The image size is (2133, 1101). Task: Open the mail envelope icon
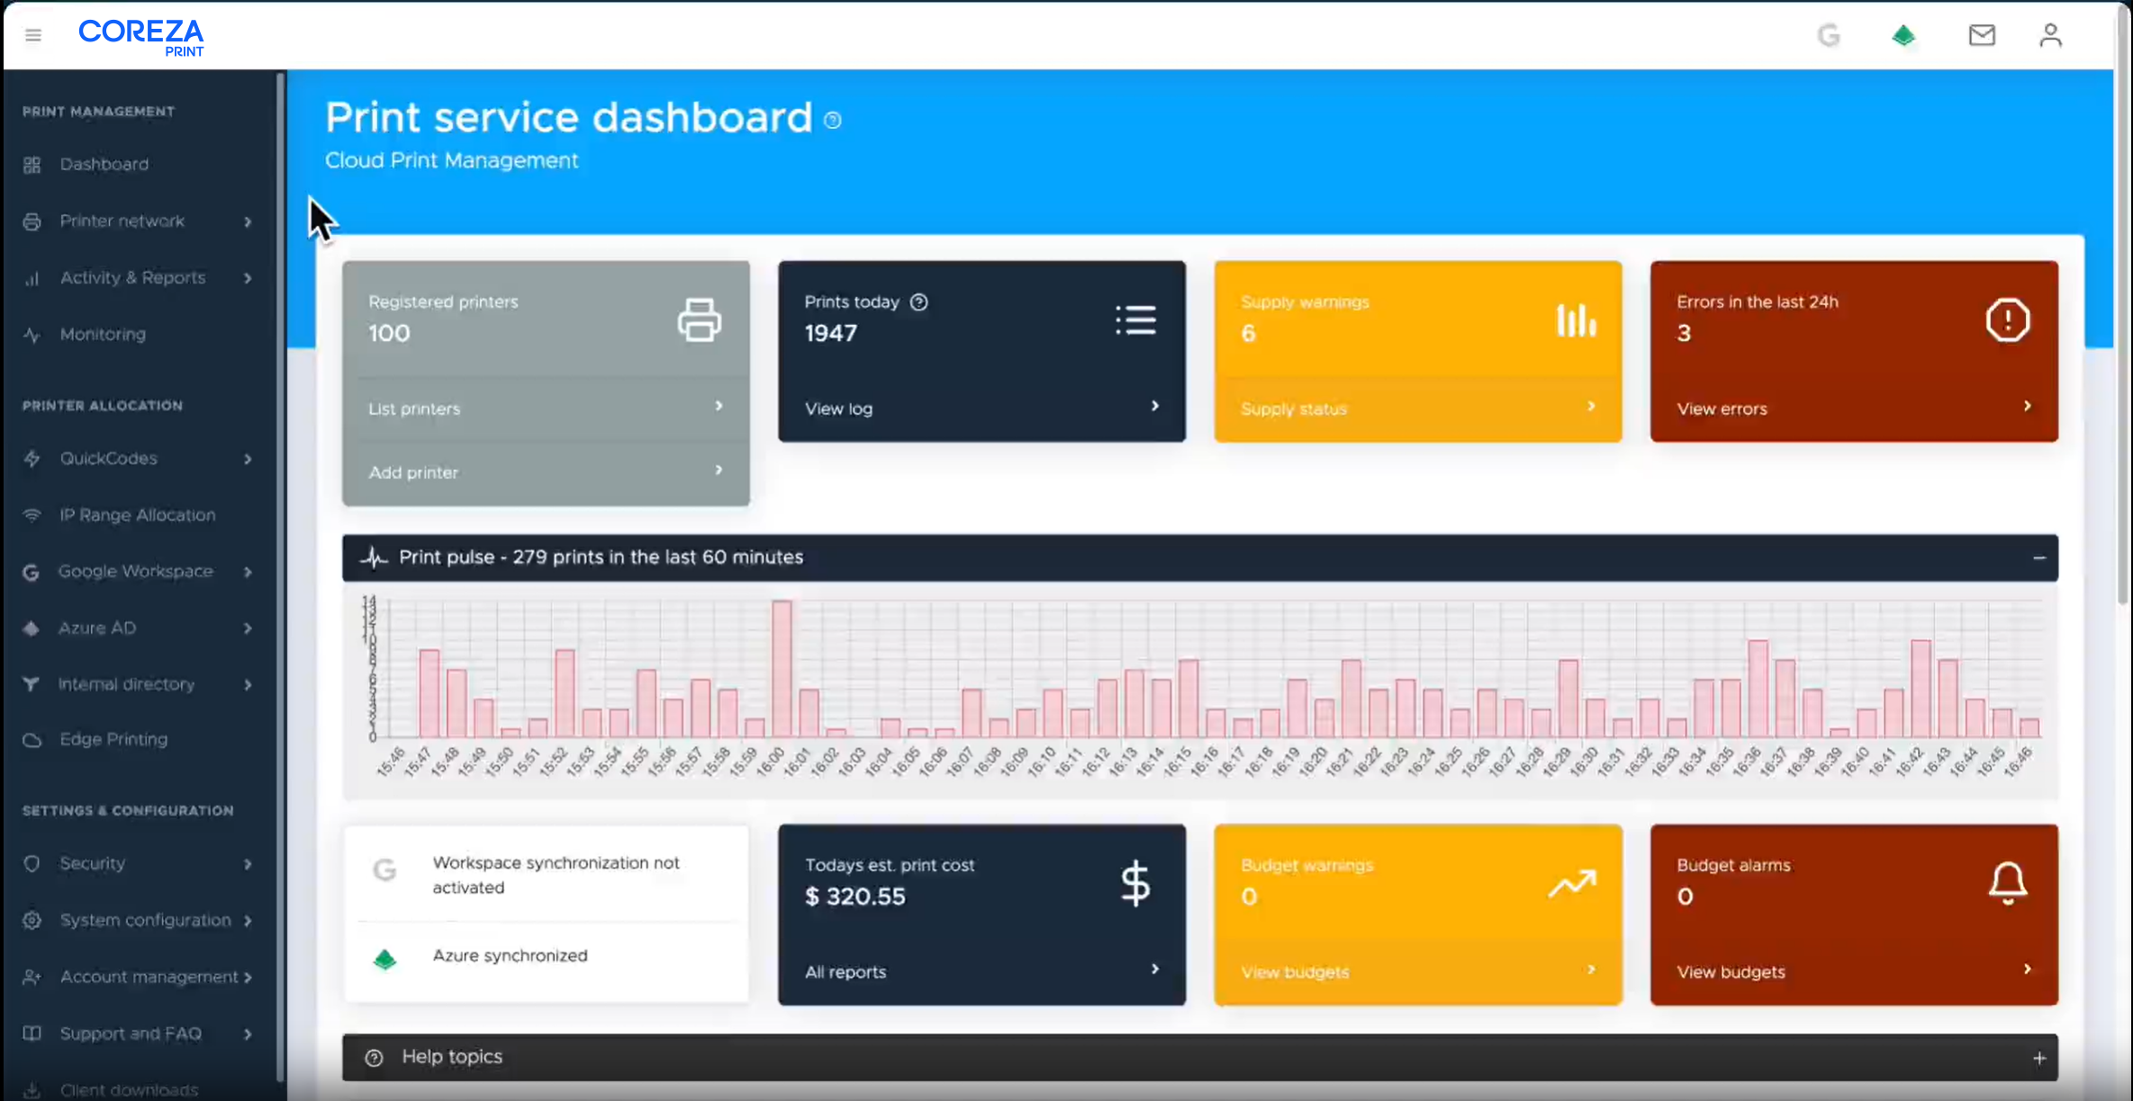(1981, 35)
